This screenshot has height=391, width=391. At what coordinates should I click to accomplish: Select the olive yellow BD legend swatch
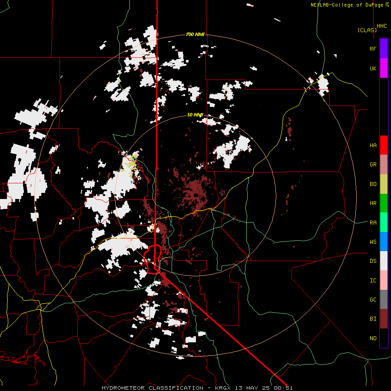pyautogui.click(x=384, y=184)
